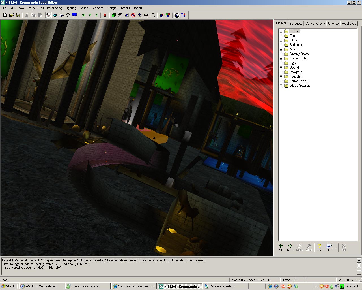
Task: Select the teapot object mode icon
Action: coord(55,15)
